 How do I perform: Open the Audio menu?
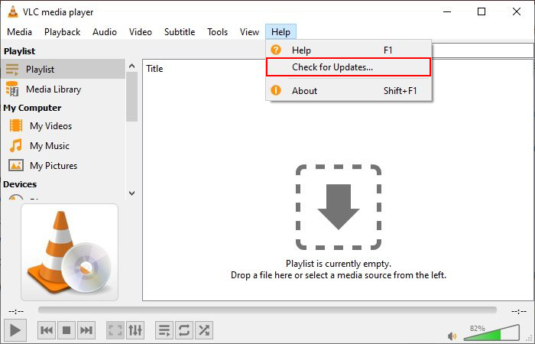(105, 32)
